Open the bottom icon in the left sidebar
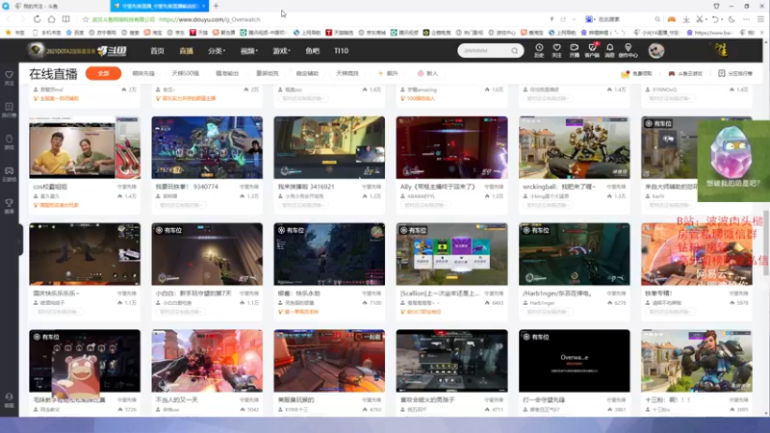The height and width of the screenshot is (433, 770). pos(9,399)
